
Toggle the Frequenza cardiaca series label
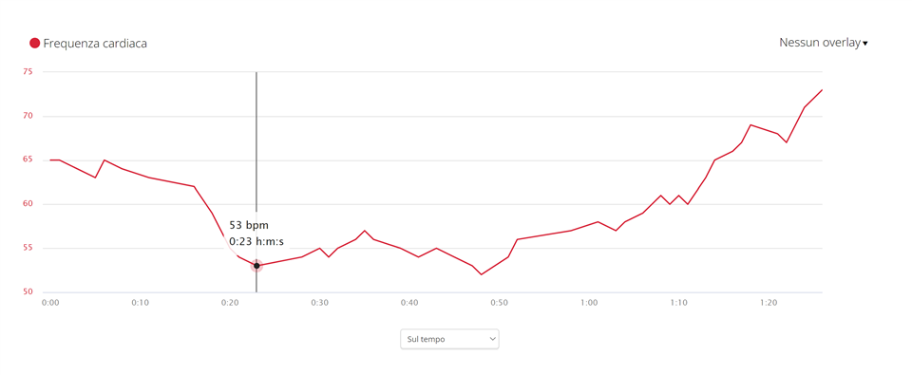(x=95, y=44)
